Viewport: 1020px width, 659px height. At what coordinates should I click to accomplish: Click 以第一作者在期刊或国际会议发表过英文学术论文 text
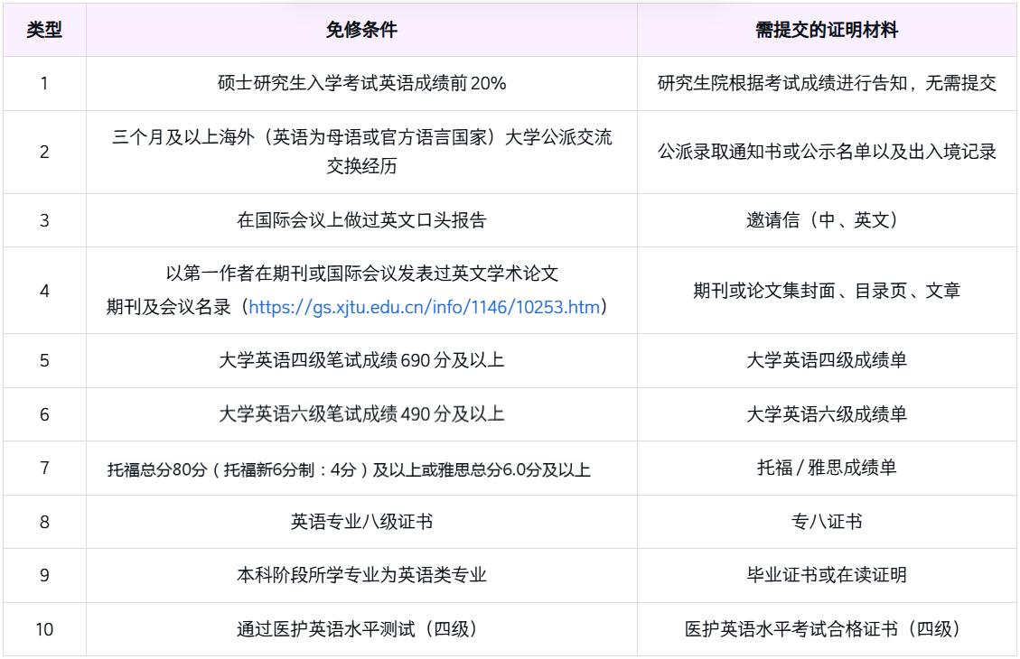361,273
